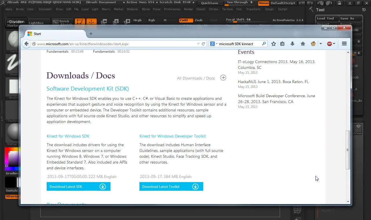
Task: Click the search box with kinnect query
Action: [x=238, y=44]
